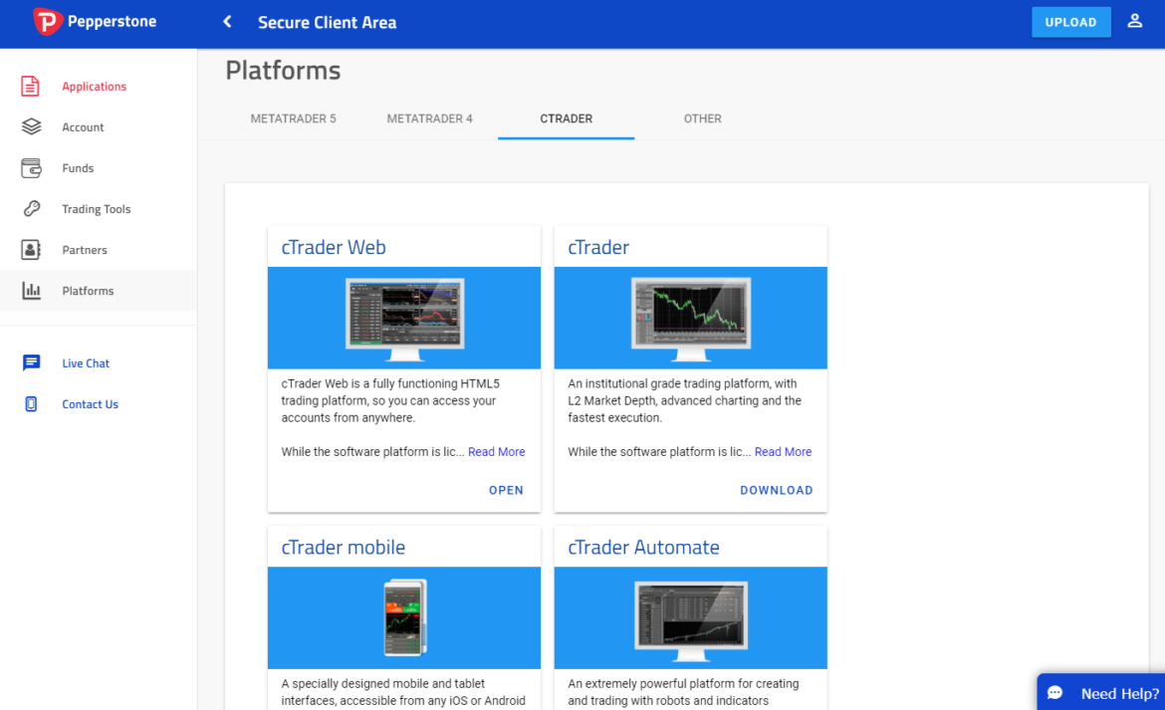
Task: Click the UPLOAD button
Action: coord(1070,21)
